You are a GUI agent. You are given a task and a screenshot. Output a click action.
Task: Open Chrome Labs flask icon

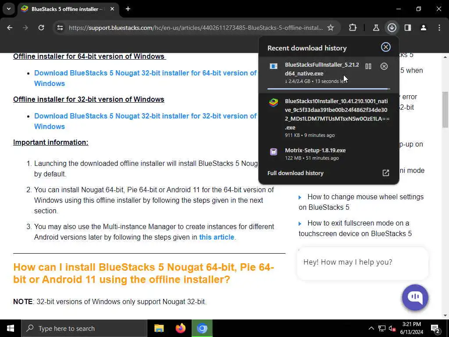pyautogui.click(x=376, y=28)
